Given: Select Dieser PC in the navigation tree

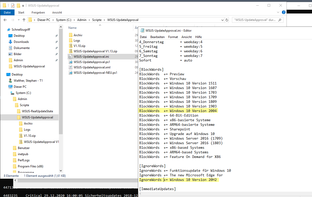Looking at the screenshot, I should (x=20, y=87).
